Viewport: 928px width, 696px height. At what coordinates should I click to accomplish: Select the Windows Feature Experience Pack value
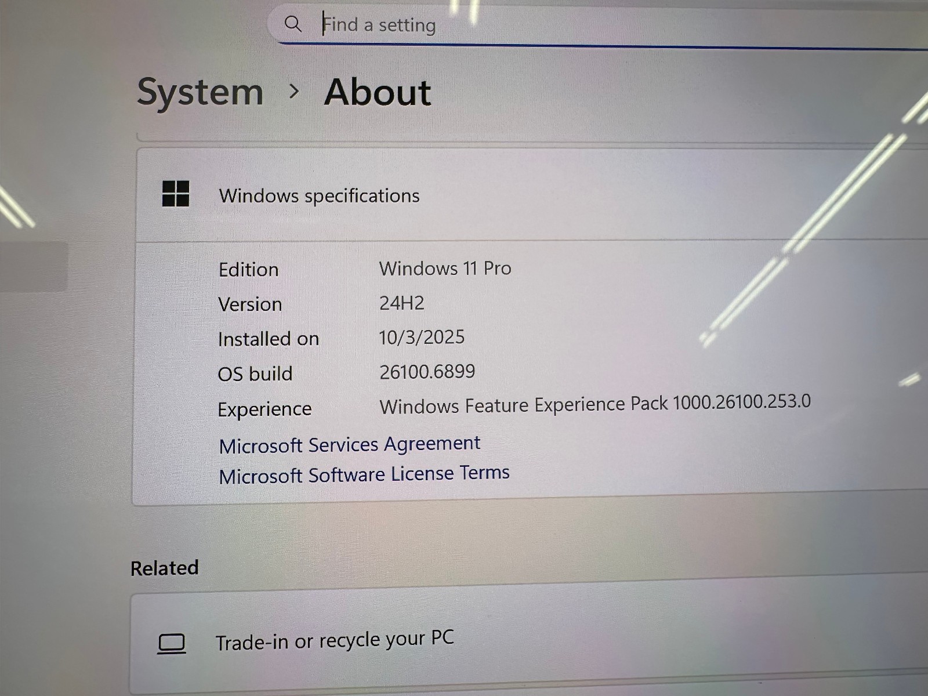(x=595, y=403)
